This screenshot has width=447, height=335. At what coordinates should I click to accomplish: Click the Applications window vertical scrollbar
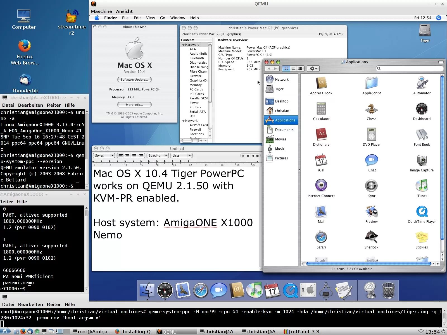[x=442, y=158]
